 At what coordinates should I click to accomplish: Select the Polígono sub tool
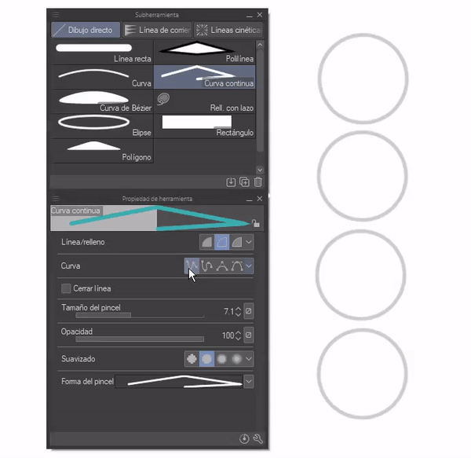(x=102, y=151)
